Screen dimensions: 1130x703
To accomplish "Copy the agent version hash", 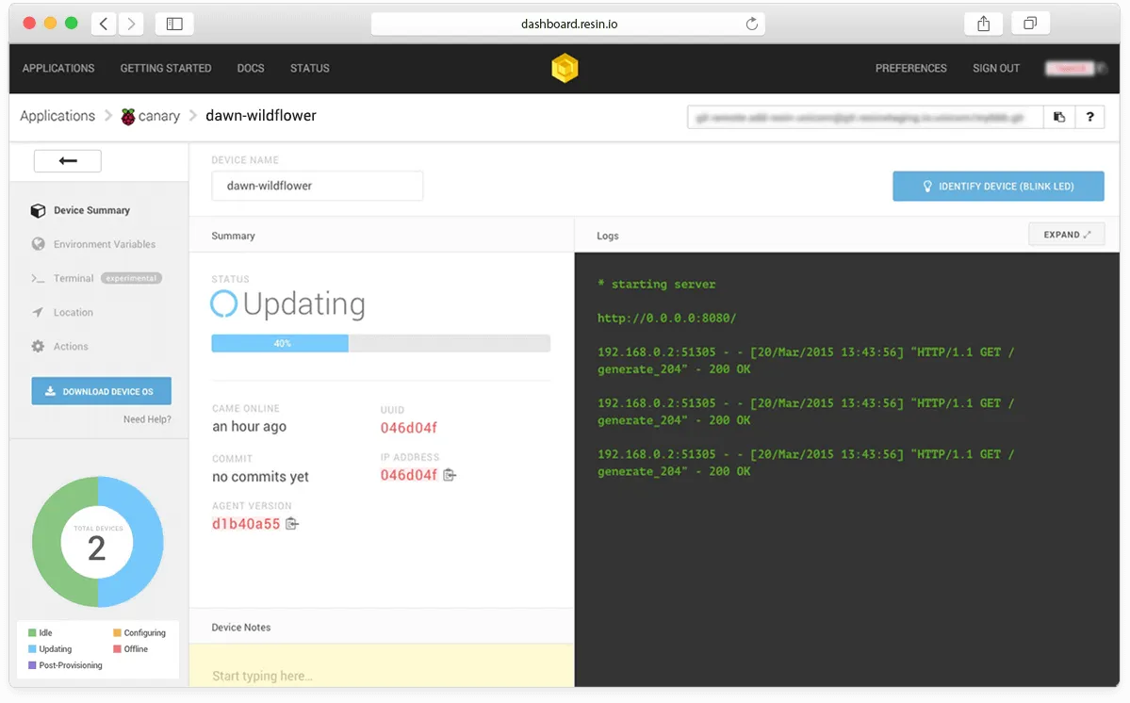I will tap(292, 524).
